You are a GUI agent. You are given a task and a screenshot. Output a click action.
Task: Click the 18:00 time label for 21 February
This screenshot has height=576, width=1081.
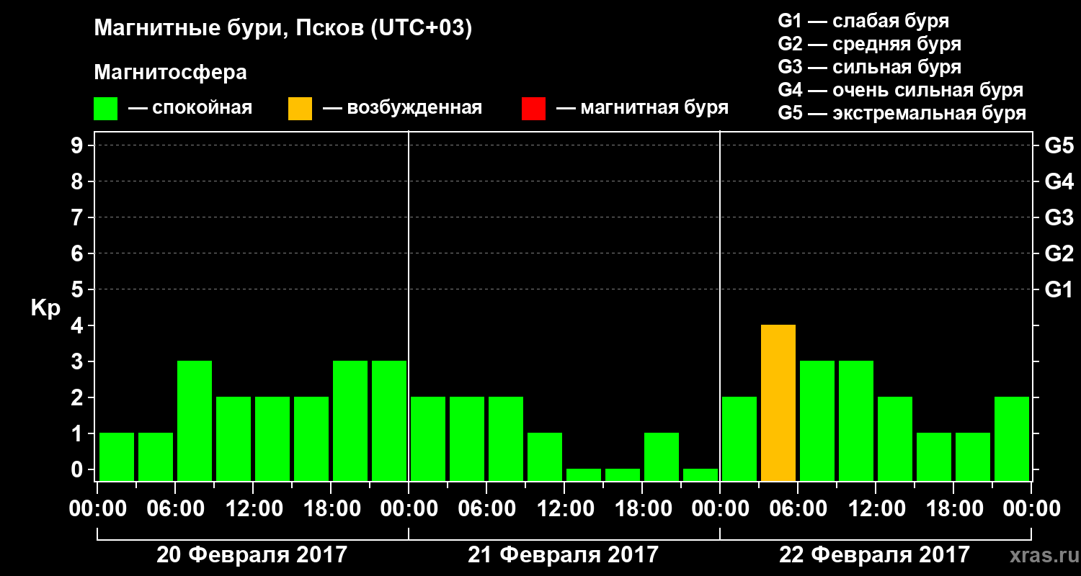pos(642,509)
